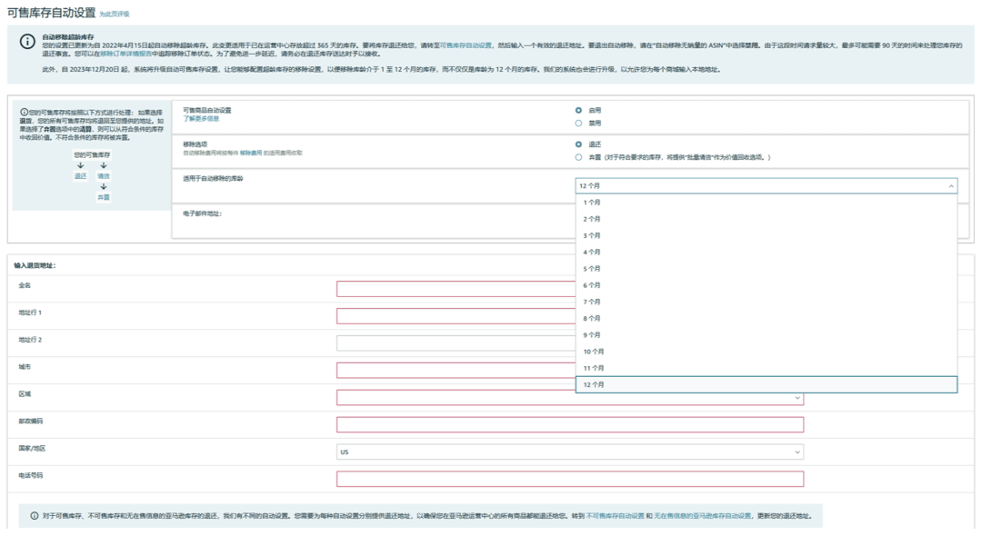The height and width of the screenshot is (536, 982).
Task: Choose the 弃置 removal option
Action: 578,157
